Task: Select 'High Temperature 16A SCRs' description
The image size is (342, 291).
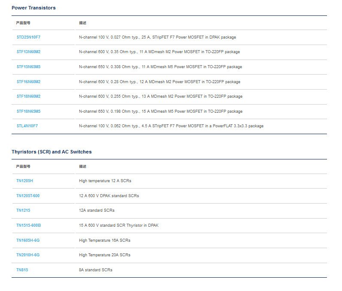Action: (x=105, y=240)
